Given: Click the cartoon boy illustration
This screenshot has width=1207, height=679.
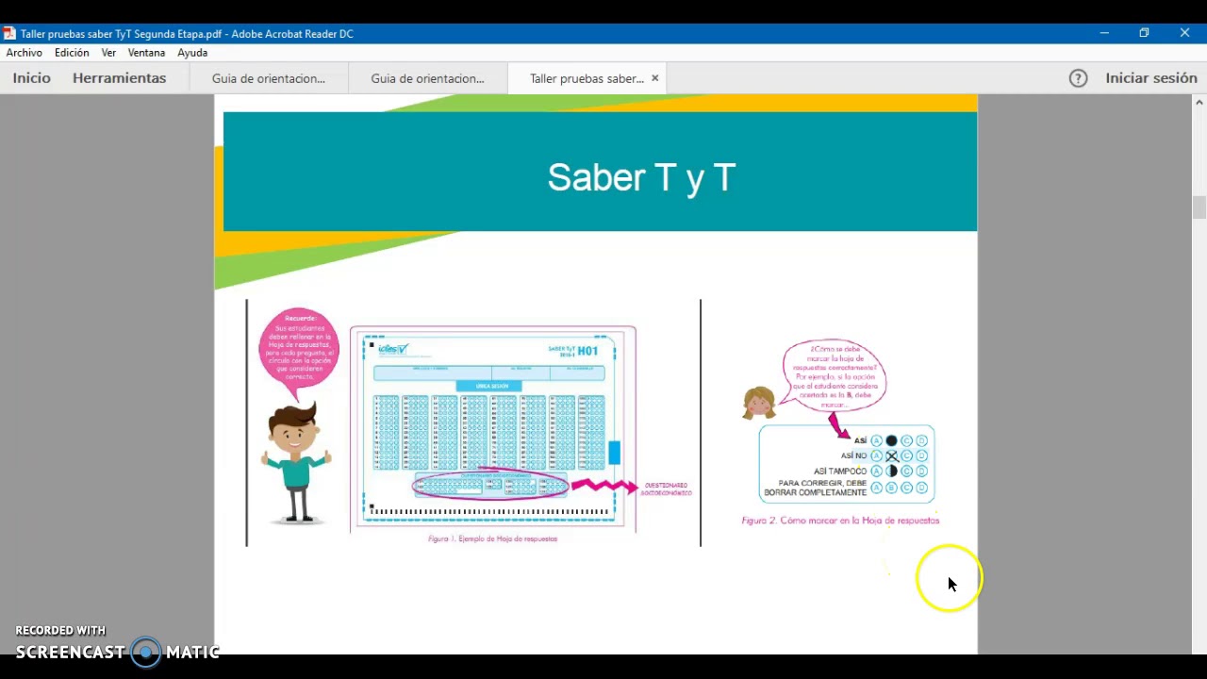Looking at the screenshot, I should click(x=296, y=462).
